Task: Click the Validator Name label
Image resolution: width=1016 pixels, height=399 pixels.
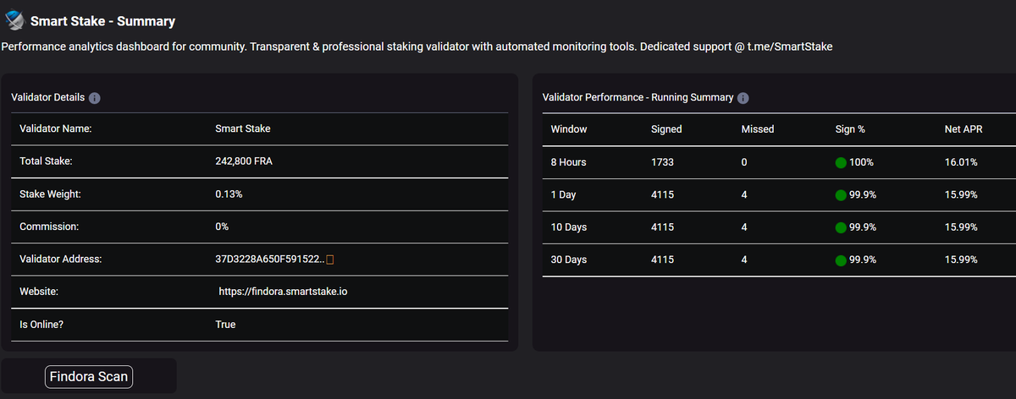Action: 56,129
